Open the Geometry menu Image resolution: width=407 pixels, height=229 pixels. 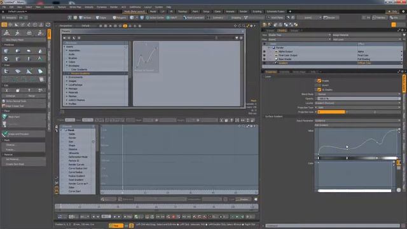click(49, 7)
